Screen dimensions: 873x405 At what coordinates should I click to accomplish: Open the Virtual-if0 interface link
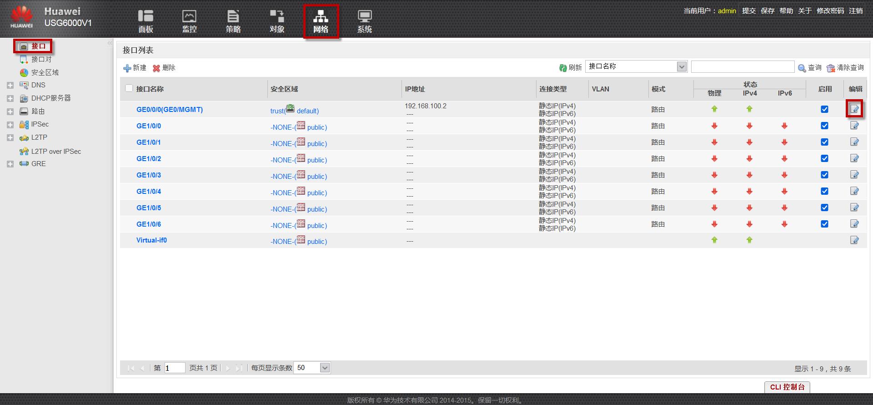[151, 240]
